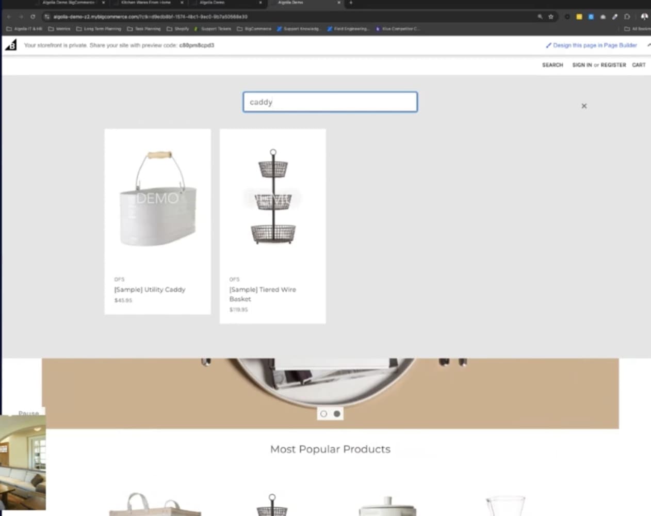Click the browser back arrow
The width and height of the screenshot is (651, 516).
[x=9, y=17]
